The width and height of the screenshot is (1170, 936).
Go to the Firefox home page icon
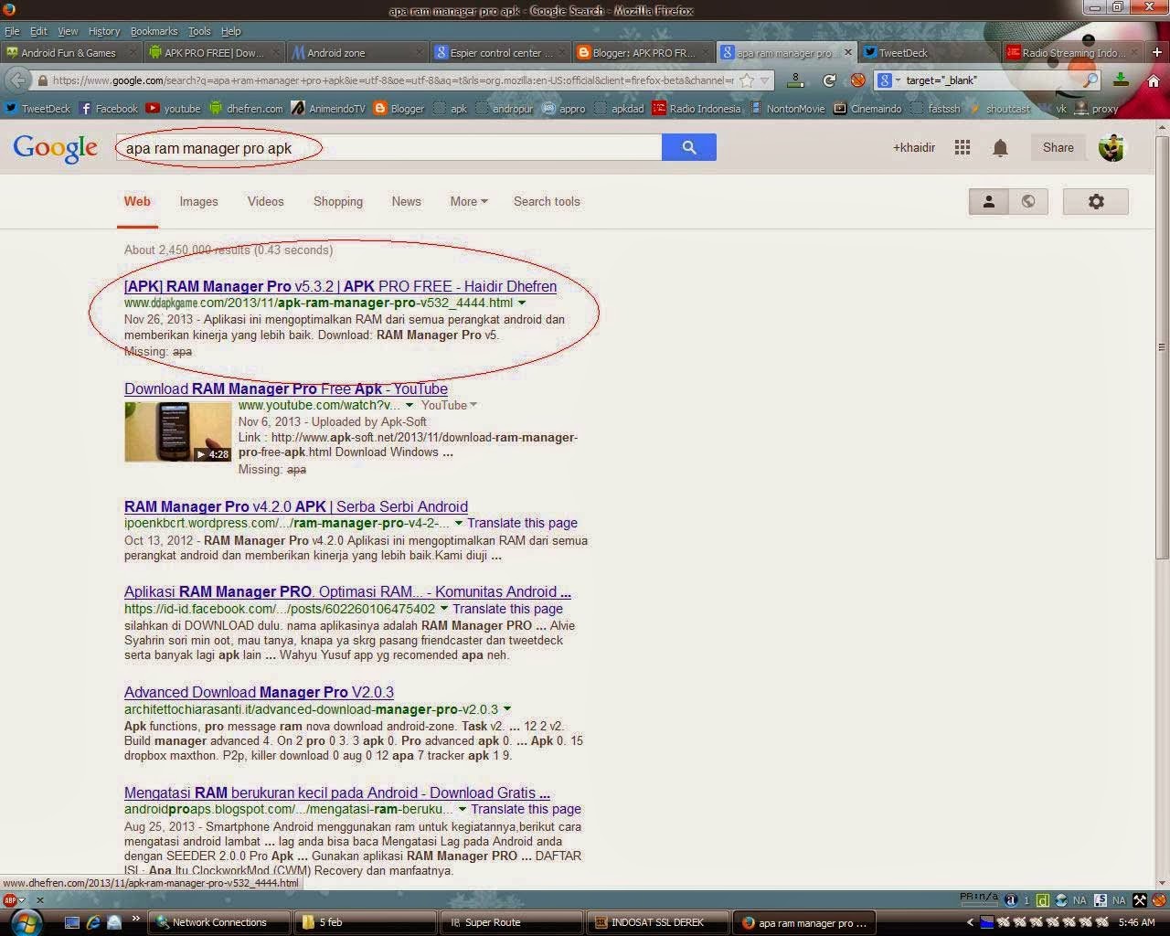tap(1153, 80)
